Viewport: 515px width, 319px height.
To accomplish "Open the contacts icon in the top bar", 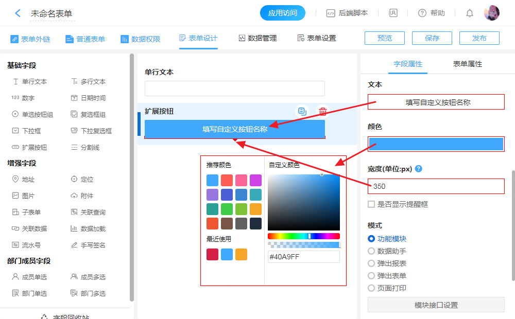I will pos(393,13).
